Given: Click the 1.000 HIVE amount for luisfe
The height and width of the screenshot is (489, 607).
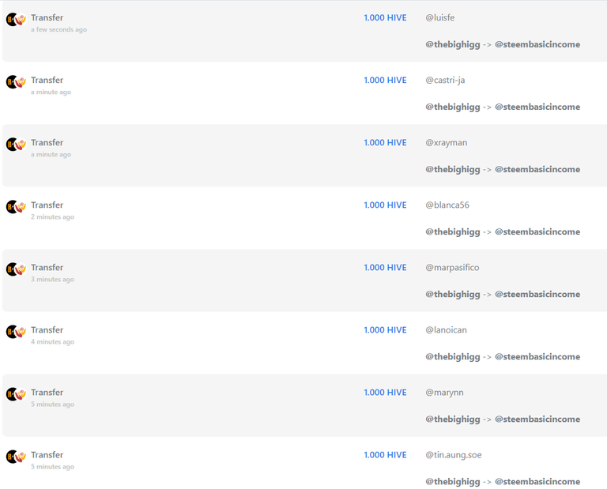Looking at the screenshot, I should pos(385,18).
